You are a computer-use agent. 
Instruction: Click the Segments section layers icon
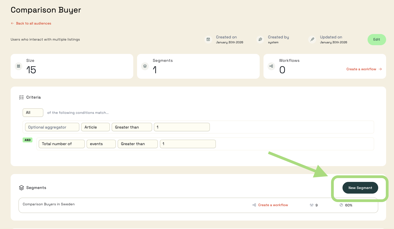click(x=22, y=188)
